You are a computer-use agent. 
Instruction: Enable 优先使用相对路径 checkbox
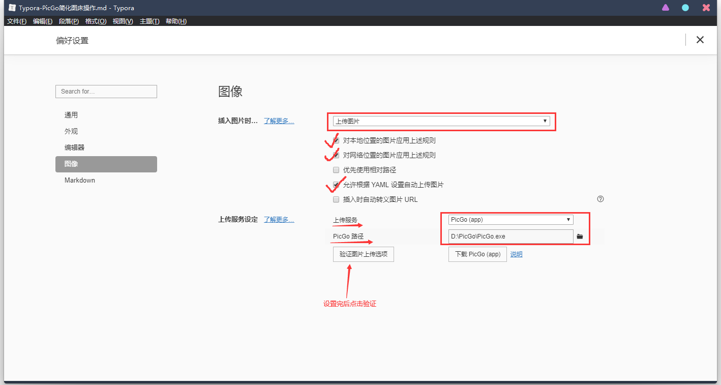pos(336,170)
